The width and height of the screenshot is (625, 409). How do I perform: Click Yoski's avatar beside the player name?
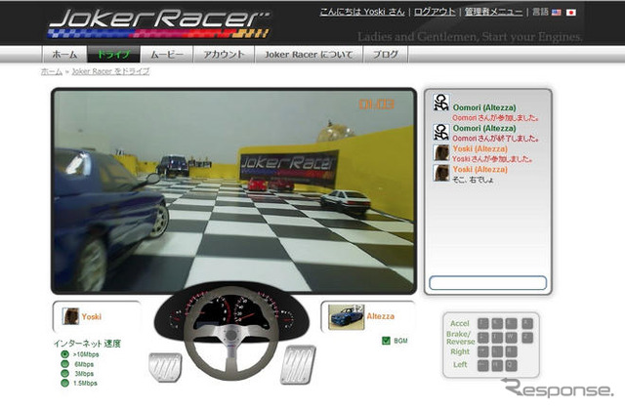point(70,316)
